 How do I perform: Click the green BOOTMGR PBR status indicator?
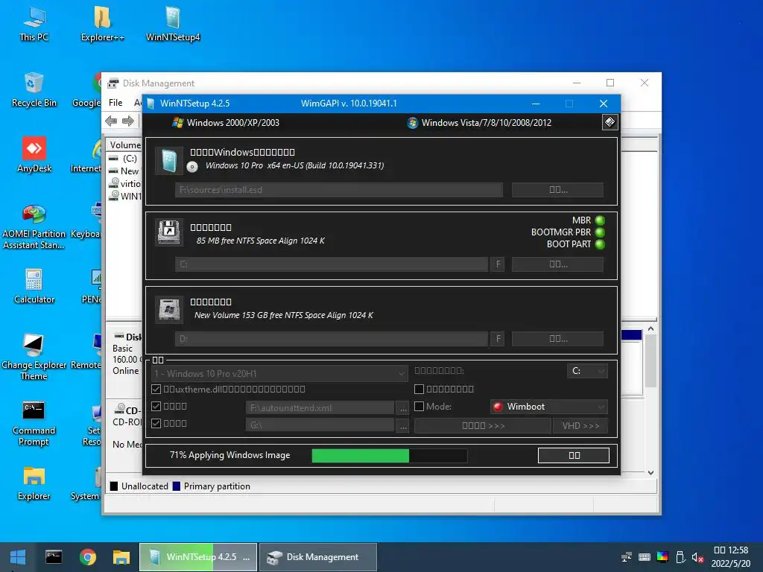point(600,232)
